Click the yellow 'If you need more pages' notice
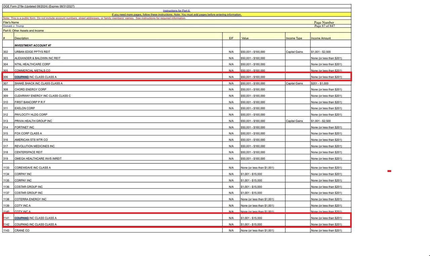This screenshot has width=430, height=256. [177, 14]
